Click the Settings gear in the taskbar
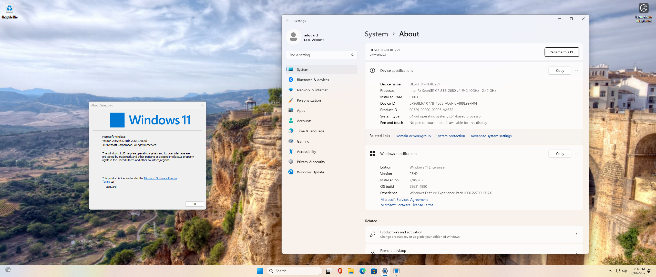The width and height of the screenshot is (656, 277). pyautogui.click(x=385, y=271)
